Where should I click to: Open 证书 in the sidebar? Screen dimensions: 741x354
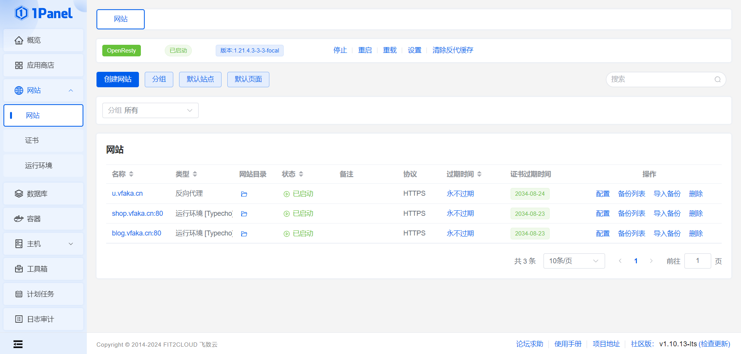(43, 141)
